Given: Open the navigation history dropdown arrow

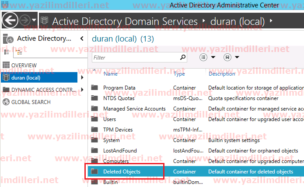Looking at the screenshot, I should (x=34, y=20).
